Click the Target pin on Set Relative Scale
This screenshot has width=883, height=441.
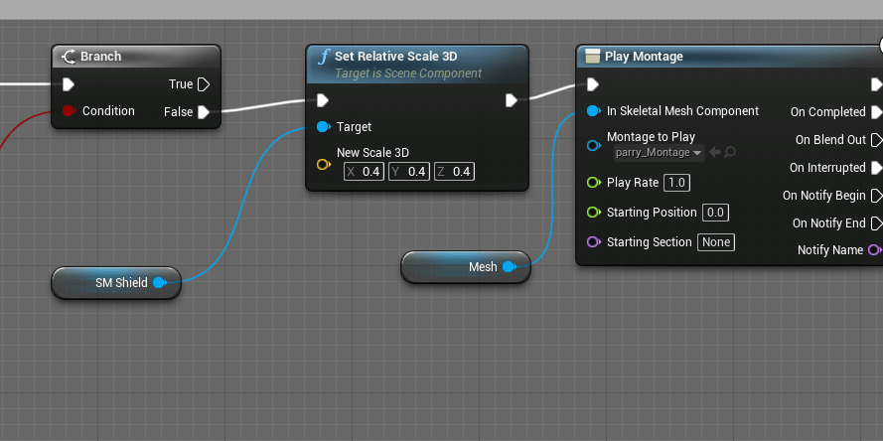[x=323, y=127]
